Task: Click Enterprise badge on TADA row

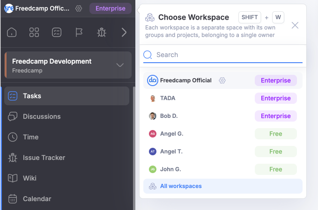Action: 275,98
